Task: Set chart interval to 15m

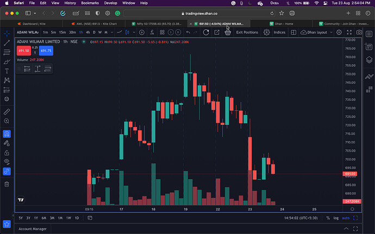Action: click(62, 32)
